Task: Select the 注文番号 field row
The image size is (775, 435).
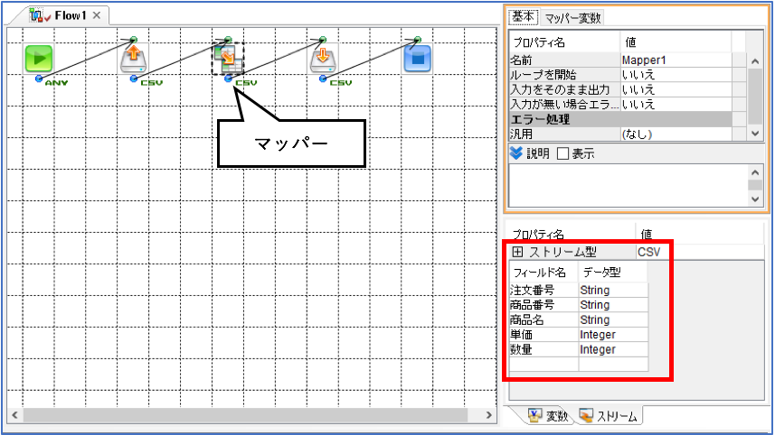Action: click(x=578, y=290)
